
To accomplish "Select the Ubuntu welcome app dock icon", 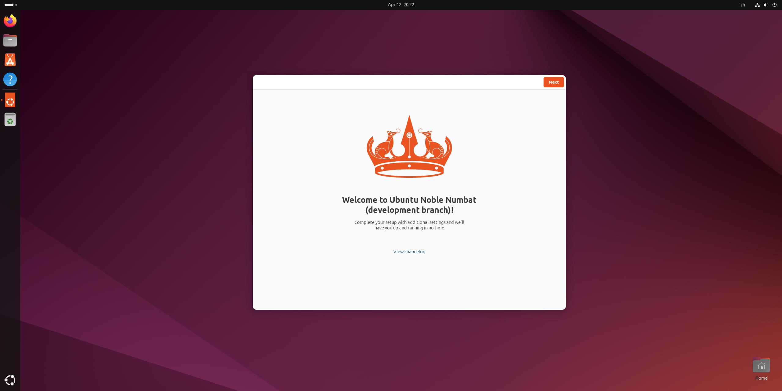I will tap(10, 100).
